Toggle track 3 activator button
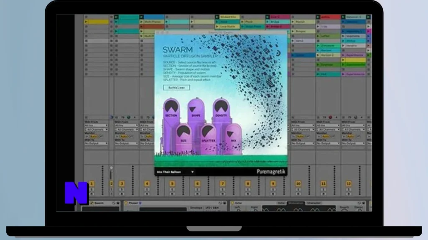The height and width of the screenshot is (240, 428). click(x=122, y=184)
